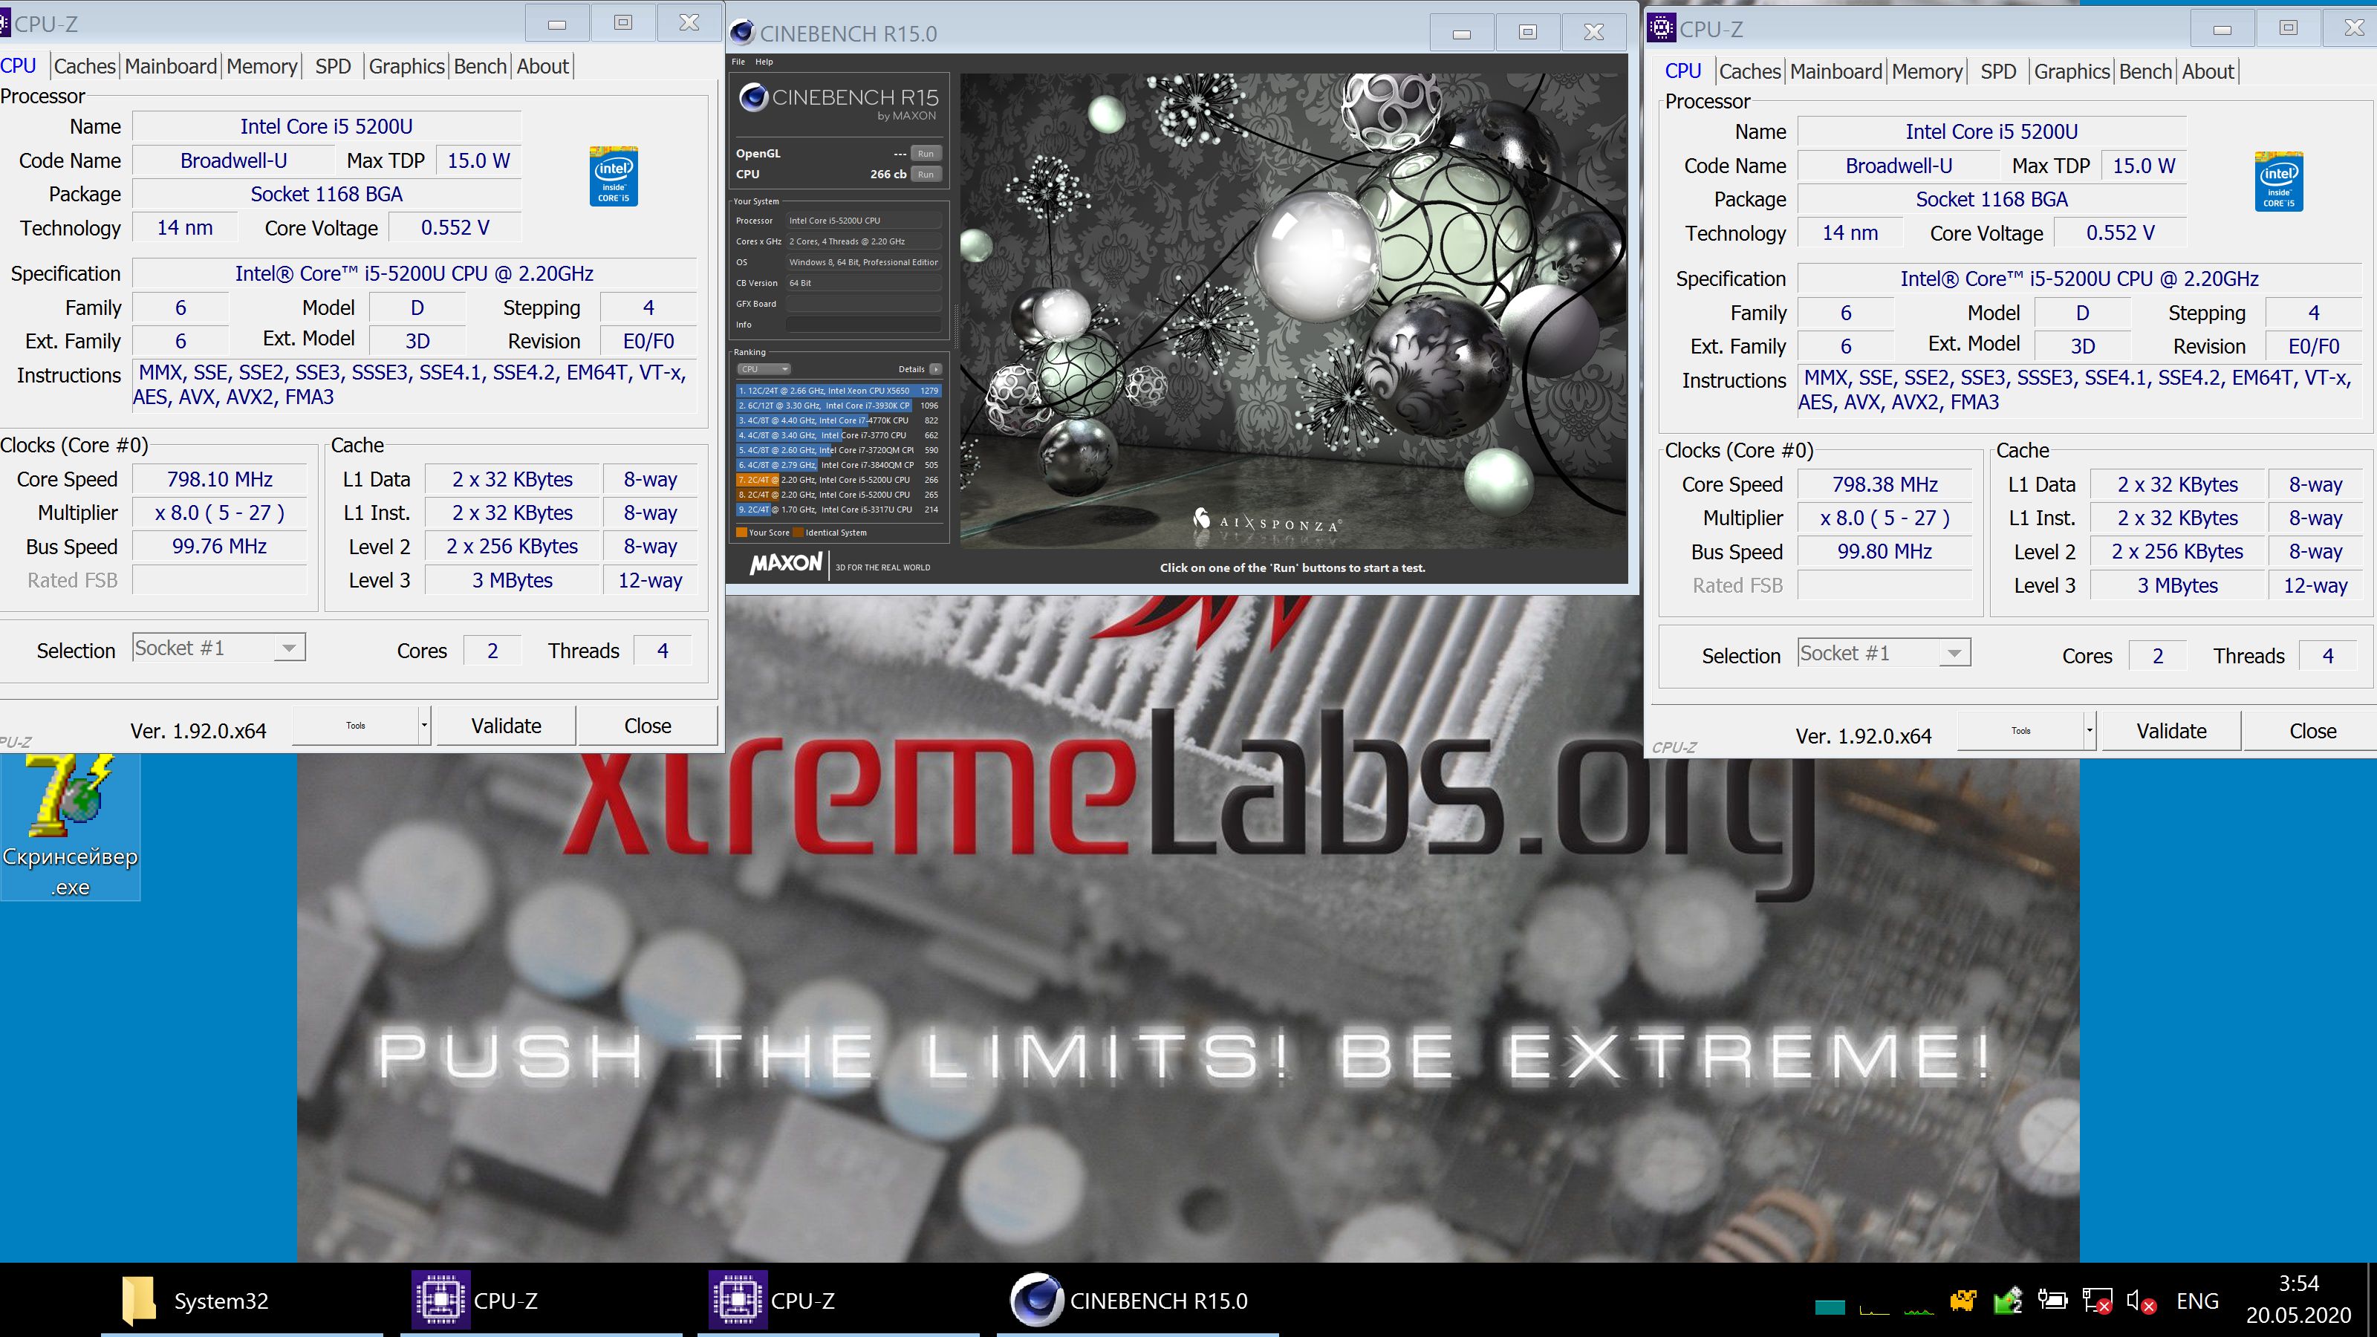Click Validate in left CPU-Z window
The height and width of the screenshot is (1337, 2377).
[x=507, y=726]
